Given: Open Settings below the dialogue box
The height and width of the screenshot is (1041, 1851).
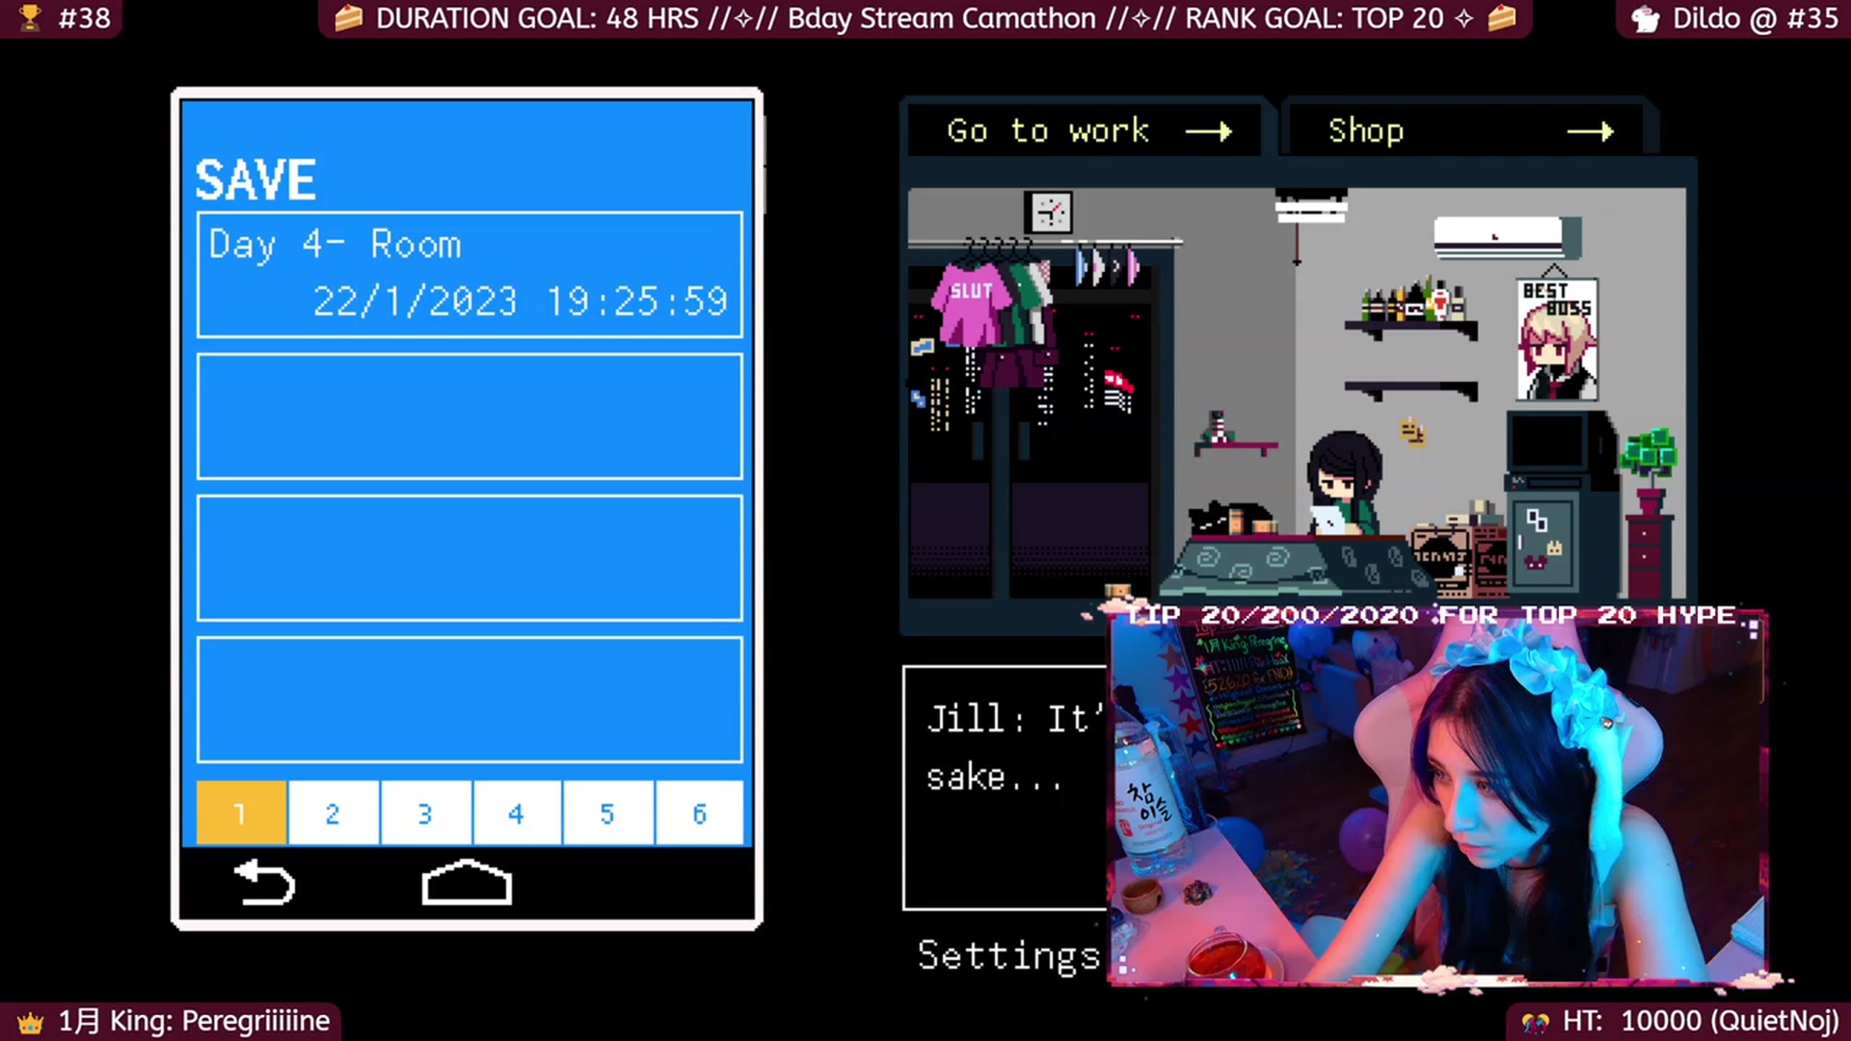Looking at the screenshot, I should point(1008,956).
